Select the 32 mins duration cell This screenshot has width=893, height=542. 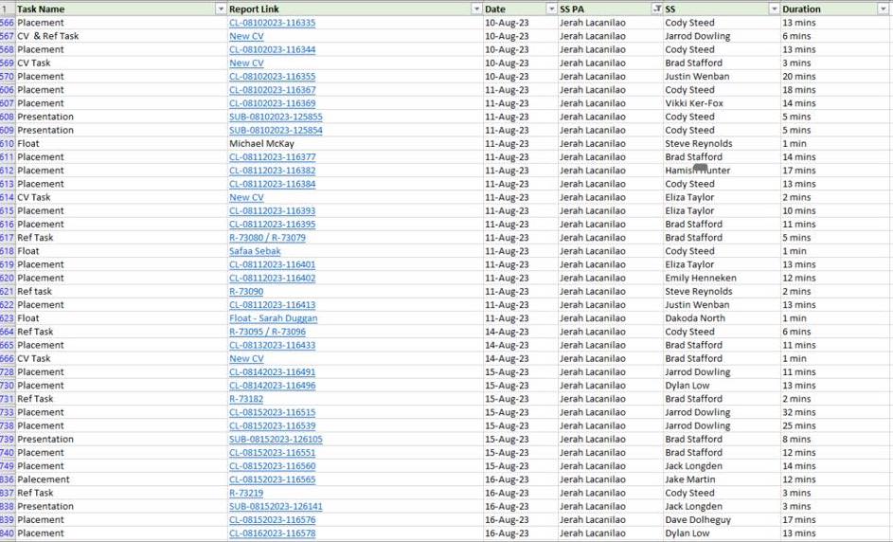[834, 412]
